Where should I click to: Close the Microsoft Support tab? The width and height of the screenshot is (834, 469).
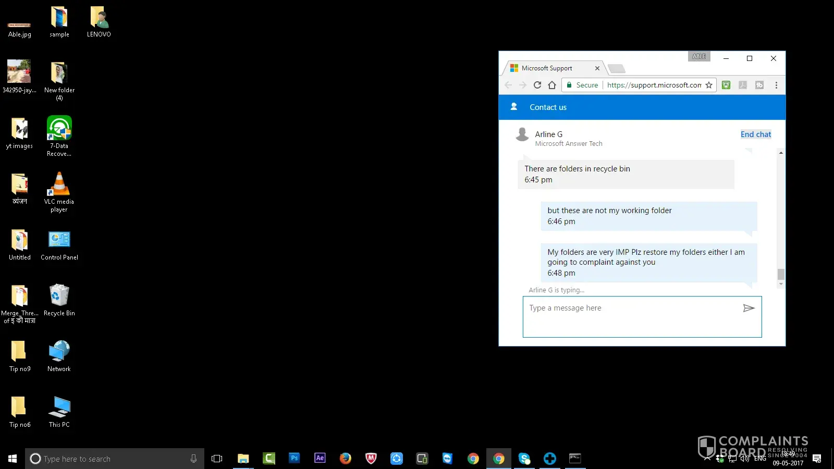click(597, 68)
